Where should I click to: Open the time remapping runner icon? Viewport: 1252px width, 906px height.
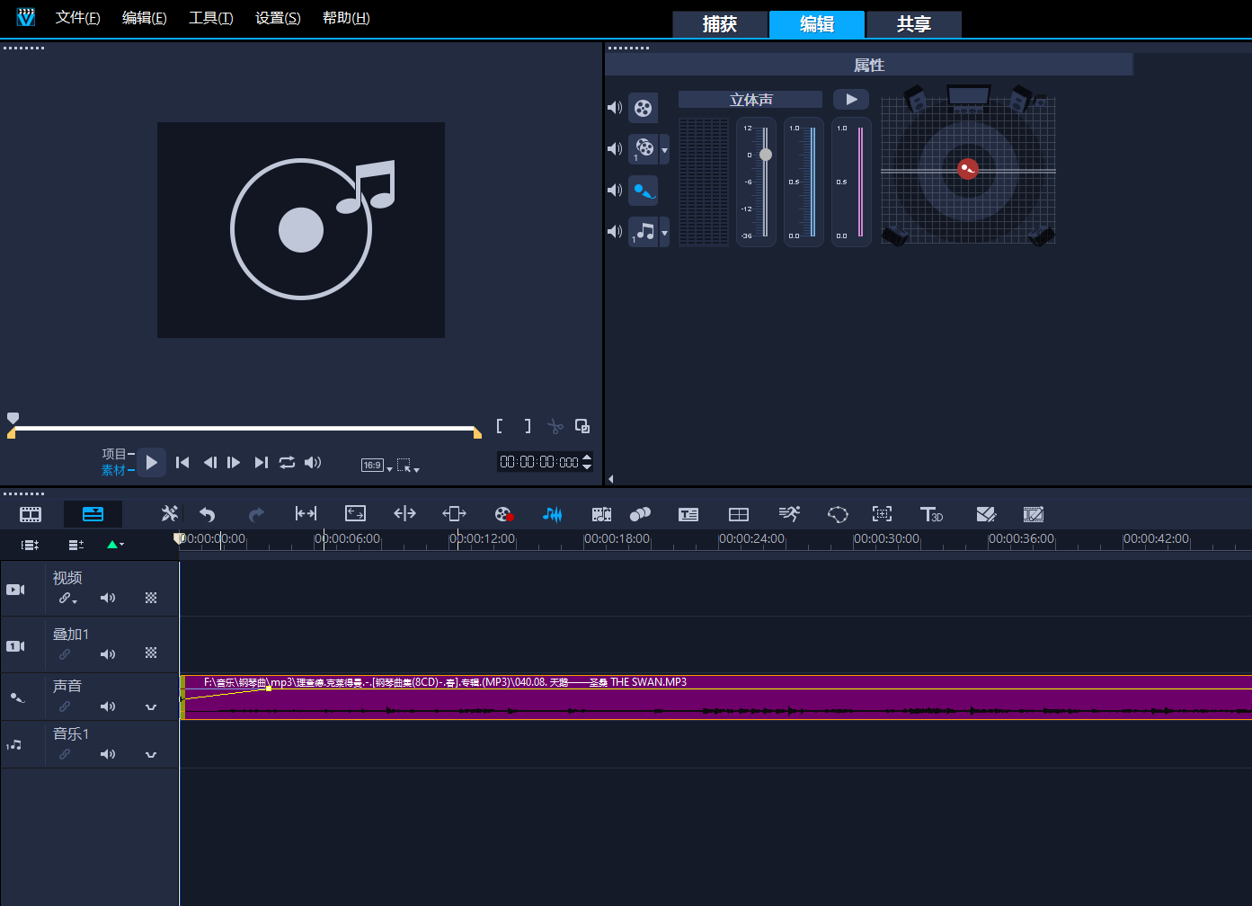(x=788, y=513)
